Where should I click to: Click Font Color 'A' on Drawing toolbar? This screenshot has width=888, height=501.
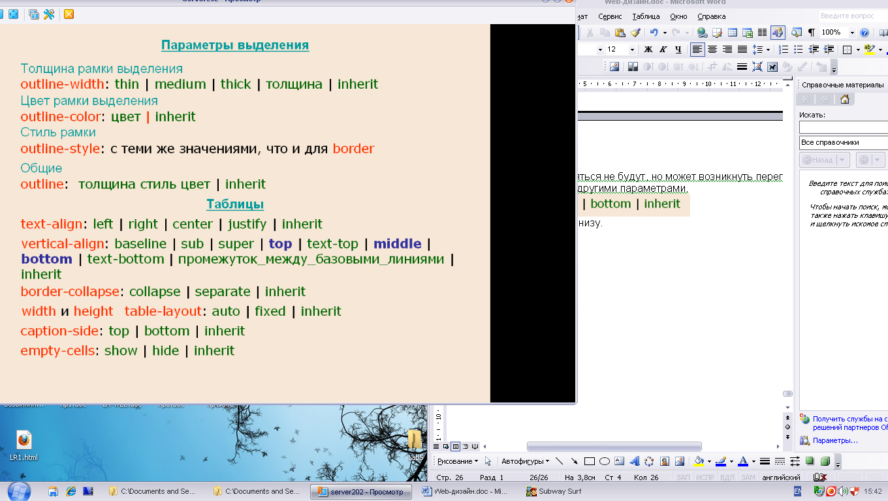[742, 461]
